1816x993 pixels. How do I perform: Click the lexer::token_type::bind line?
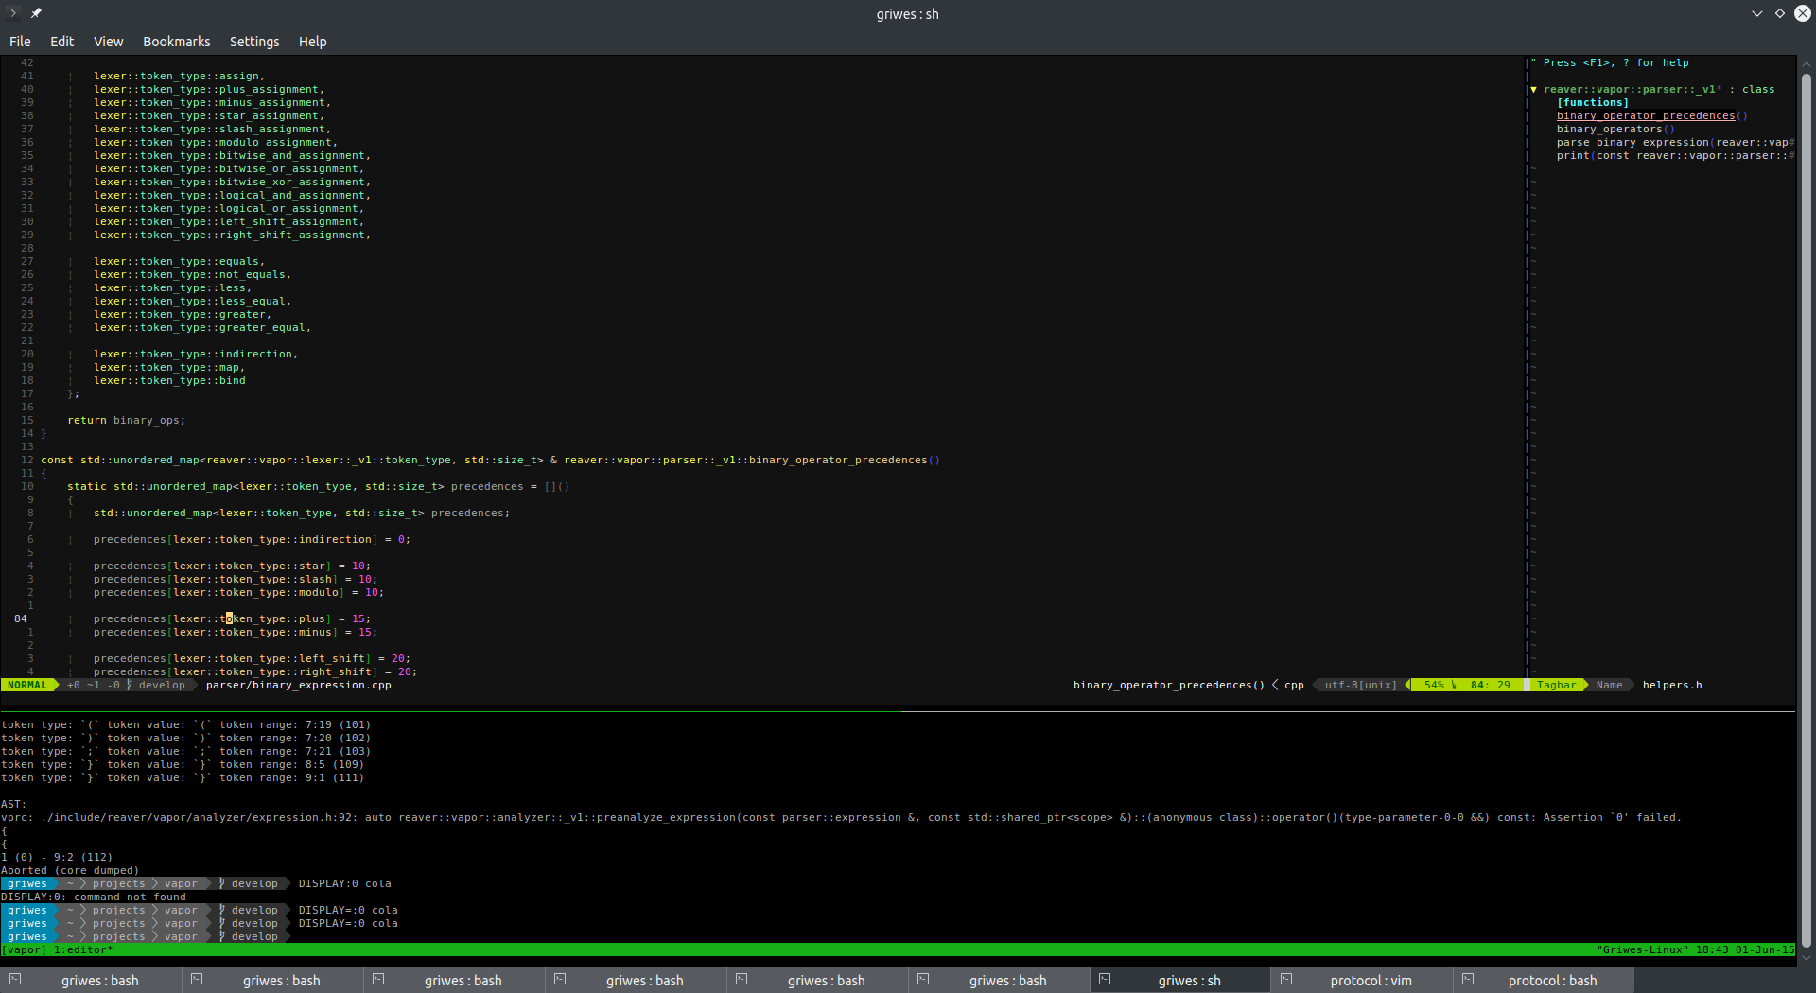[x=169, y=381]
